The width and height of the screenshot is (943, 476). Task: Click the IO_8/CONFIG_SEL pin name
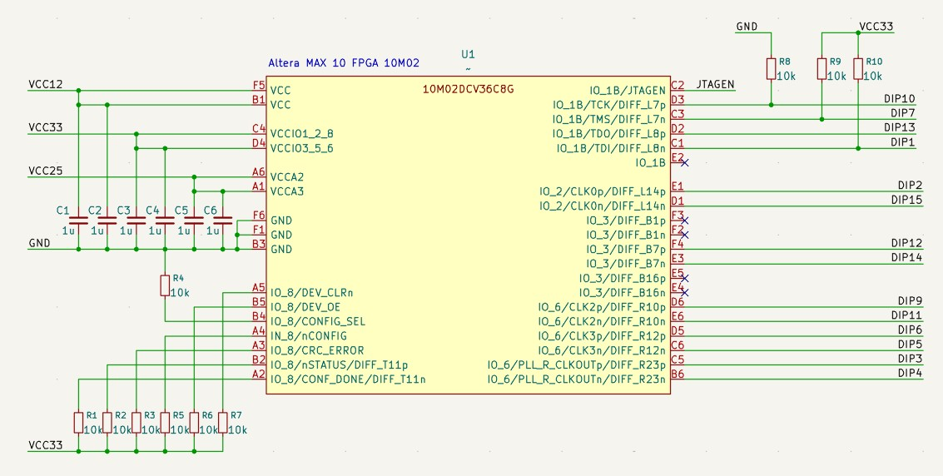coord(318,321)
